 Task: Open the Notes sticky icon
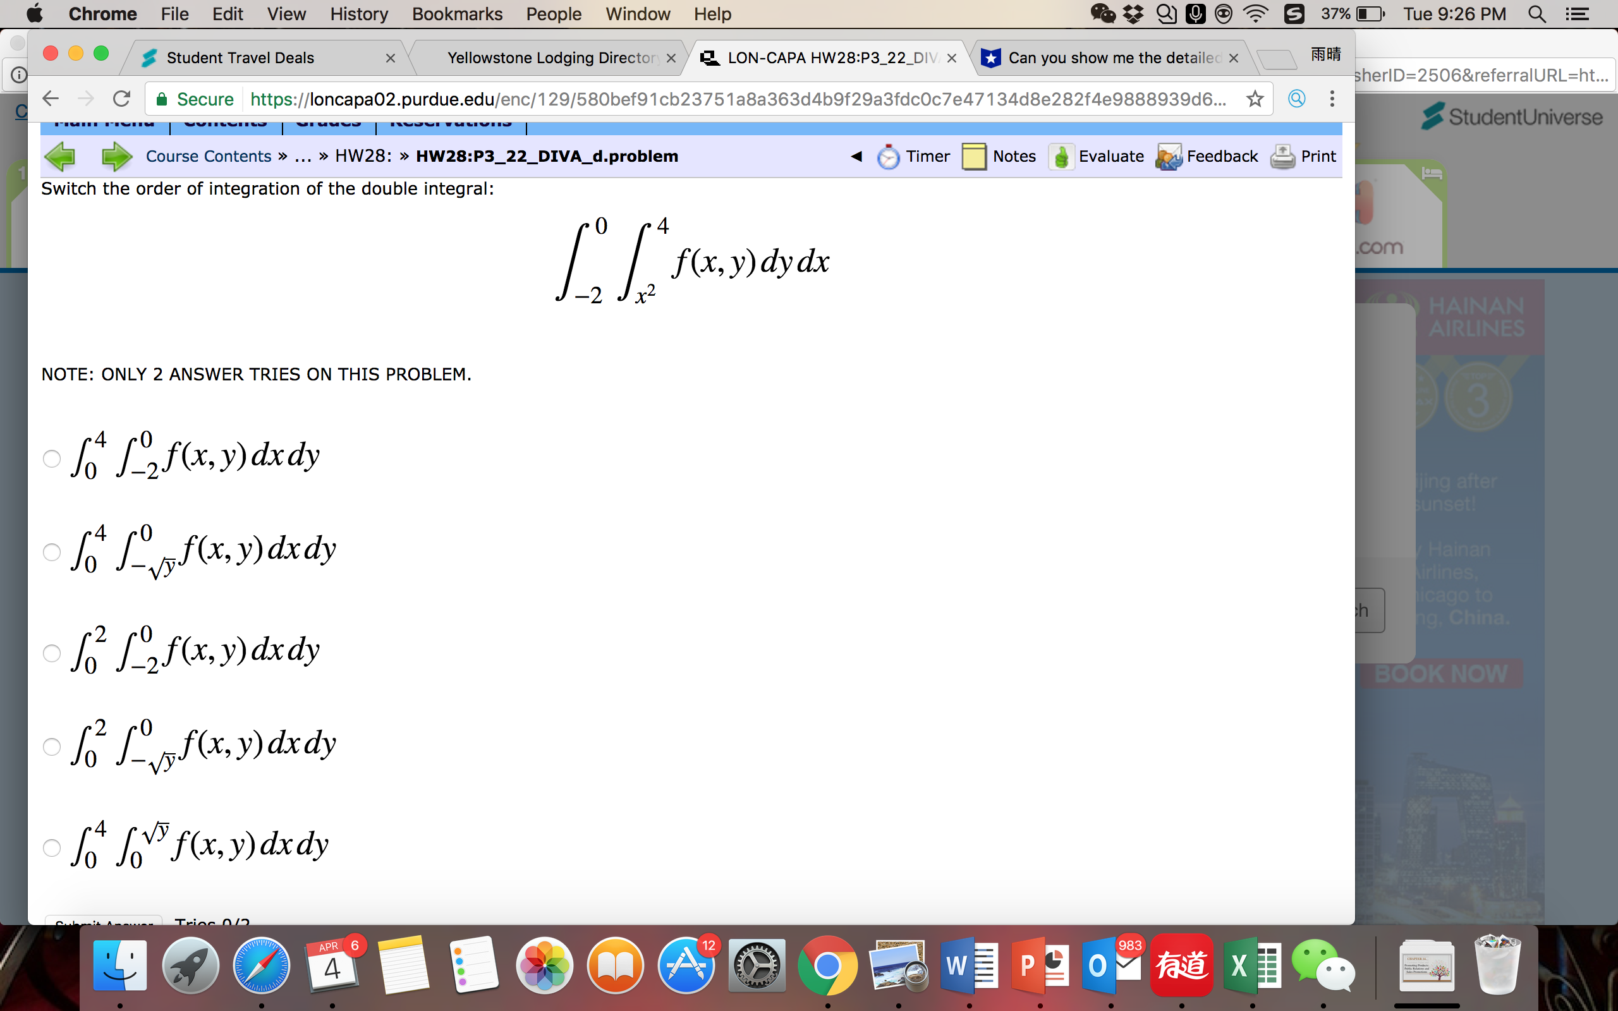pyautogui.click(x=973, y=157)
